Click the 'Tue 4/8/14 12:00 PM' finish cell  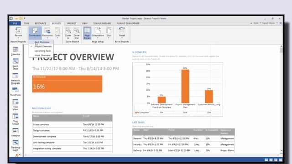(94, 124)
